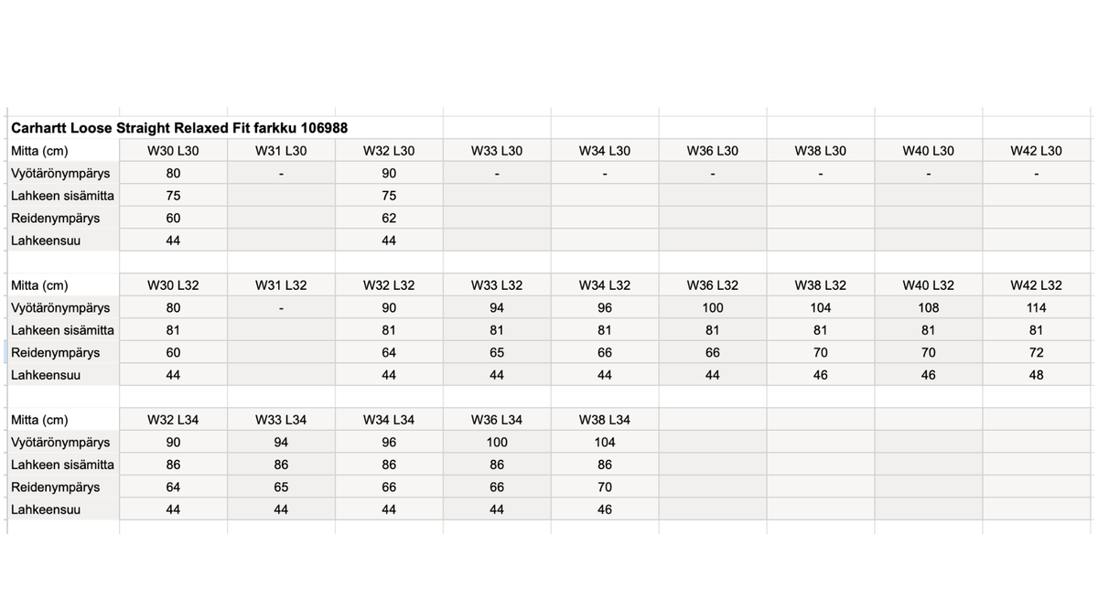1098x610 pixels.
Task: Select the cell containing value 72
Action: (x=1036, y=352)
